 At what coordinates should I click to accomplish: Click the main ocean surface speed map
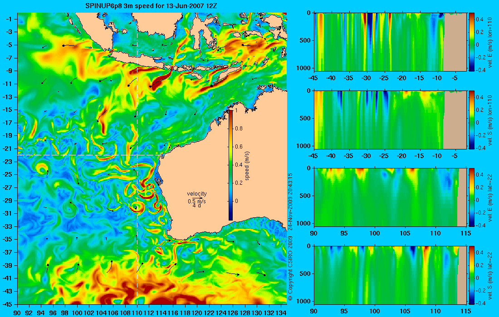click(x=152, y=158)
